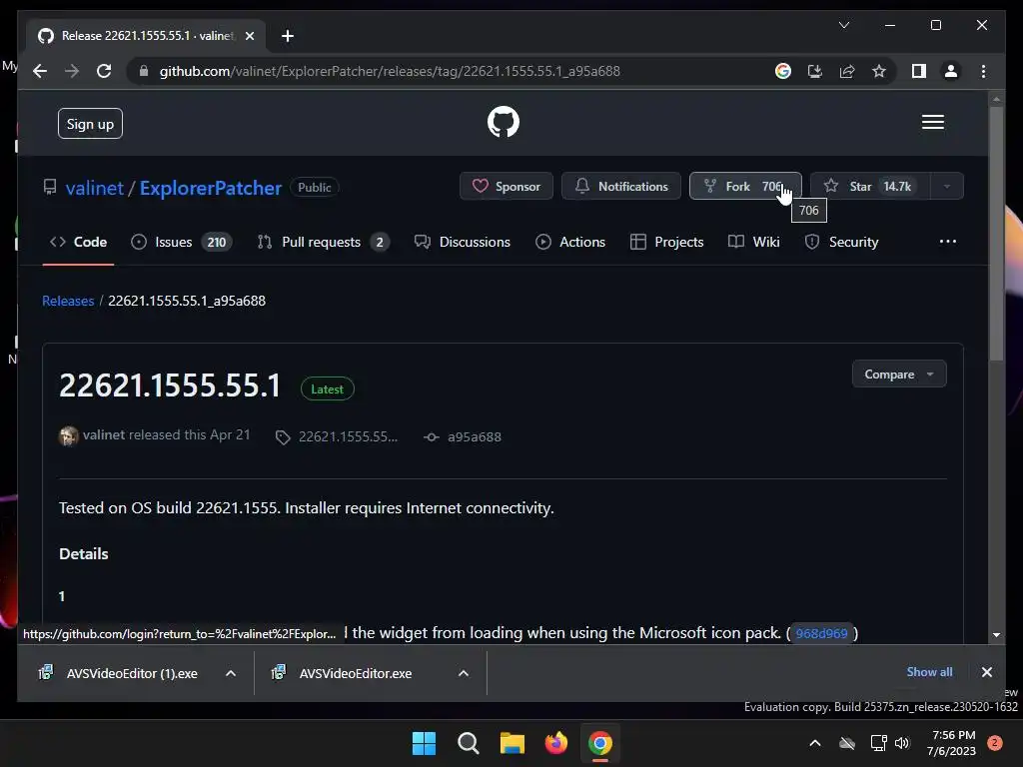1023x767 pixels.
Task: Click the Google icon in address bar
Action: pos(783,71)
